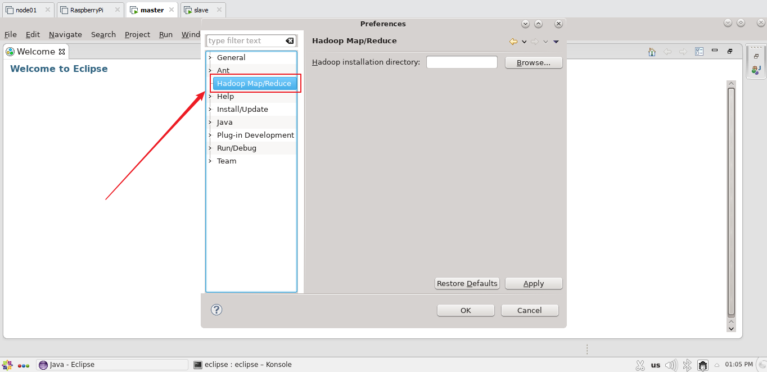Open the dark blue view menu triangle in Preferences
767x372 pixels.
click(556, 42)
